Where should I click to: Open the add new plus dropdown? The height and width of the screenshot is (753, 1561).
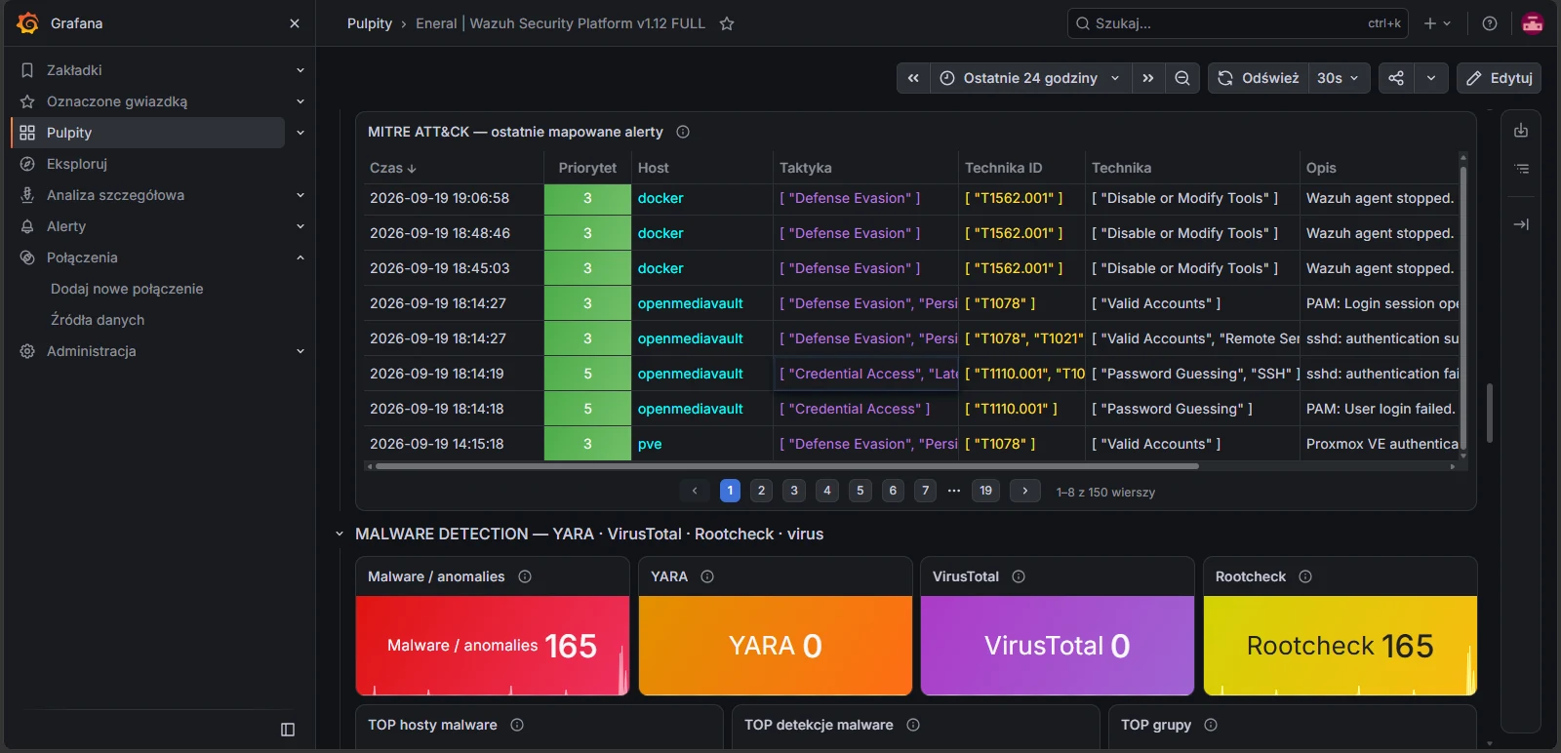(1437, 23)
